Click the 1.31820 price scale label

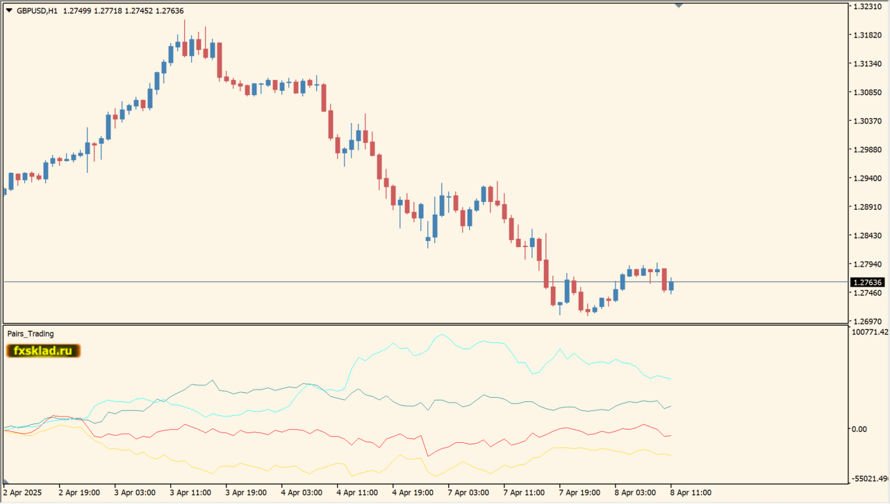click(867, 35)
